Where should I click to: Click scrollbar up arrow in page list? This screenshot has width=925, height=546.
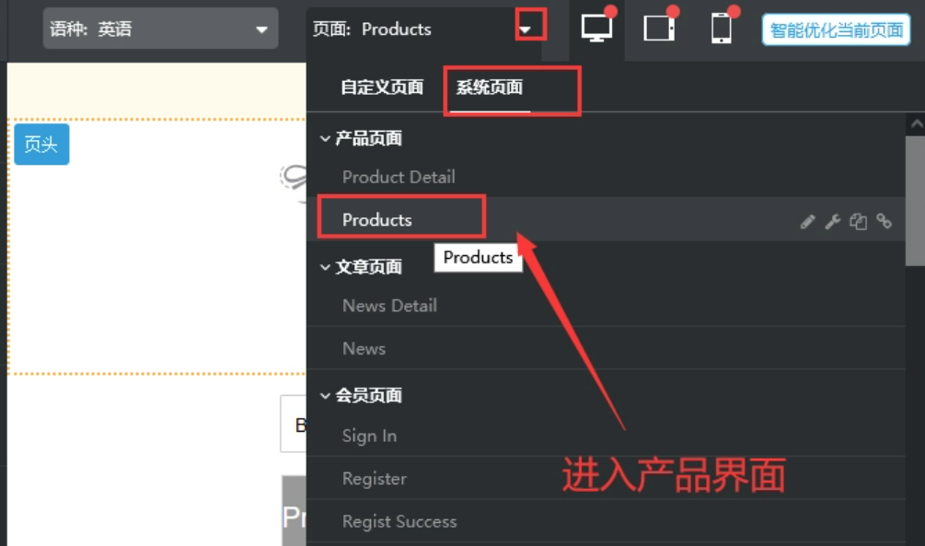[x=915, y=124]
